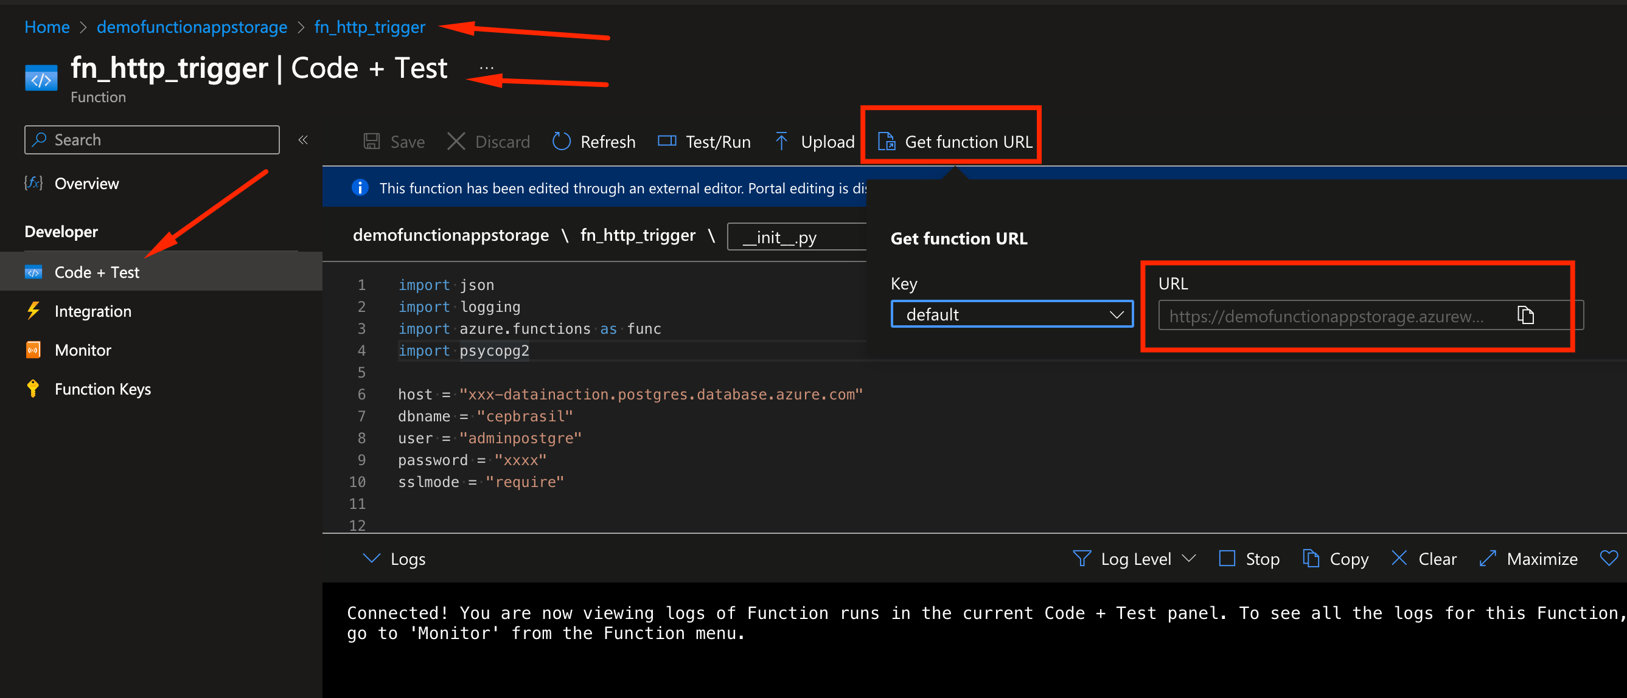Image resolution: width=1627 pixels, height=698 pixels.
Task: Copy the function URL to clipboard
Action: pos(1525,315)
